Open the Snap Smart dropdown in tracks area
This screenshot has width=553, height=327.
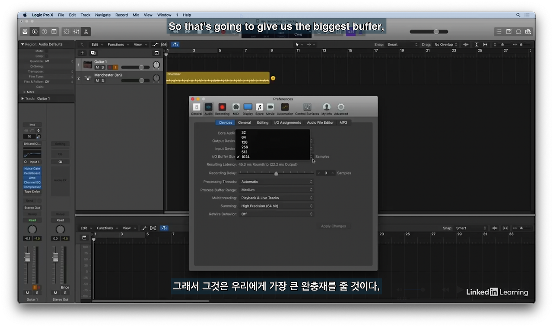(x=402, y=45)
